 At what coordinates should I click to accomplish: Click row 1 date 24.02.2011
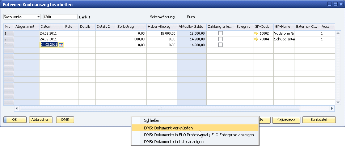[52, 34]
